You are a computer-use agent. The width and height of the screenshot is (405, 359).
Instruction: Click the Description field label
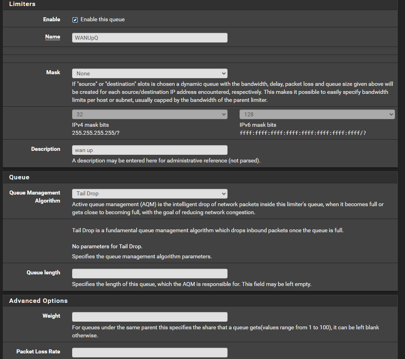46,149
